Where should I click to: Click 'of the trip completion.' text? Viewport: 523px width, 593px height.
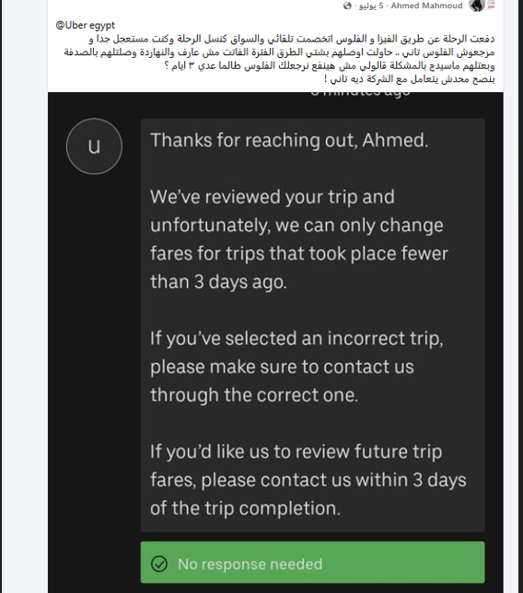click(245, 508)
